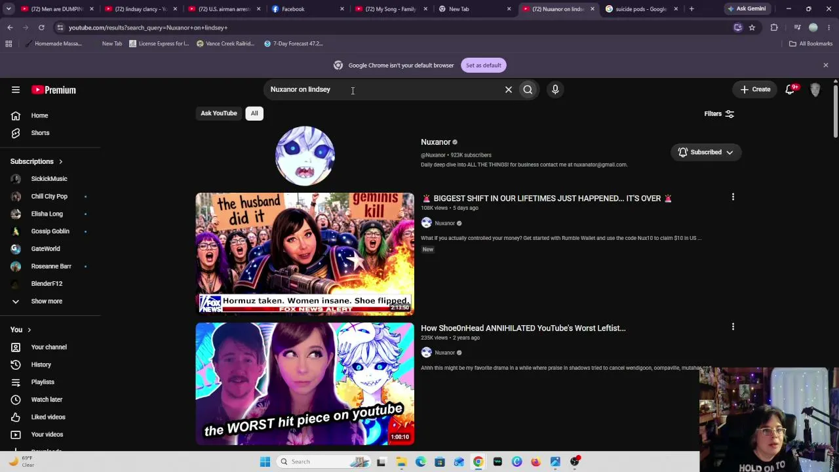
Task: Select the Ask YouTube chip
Action: (219, 113)
